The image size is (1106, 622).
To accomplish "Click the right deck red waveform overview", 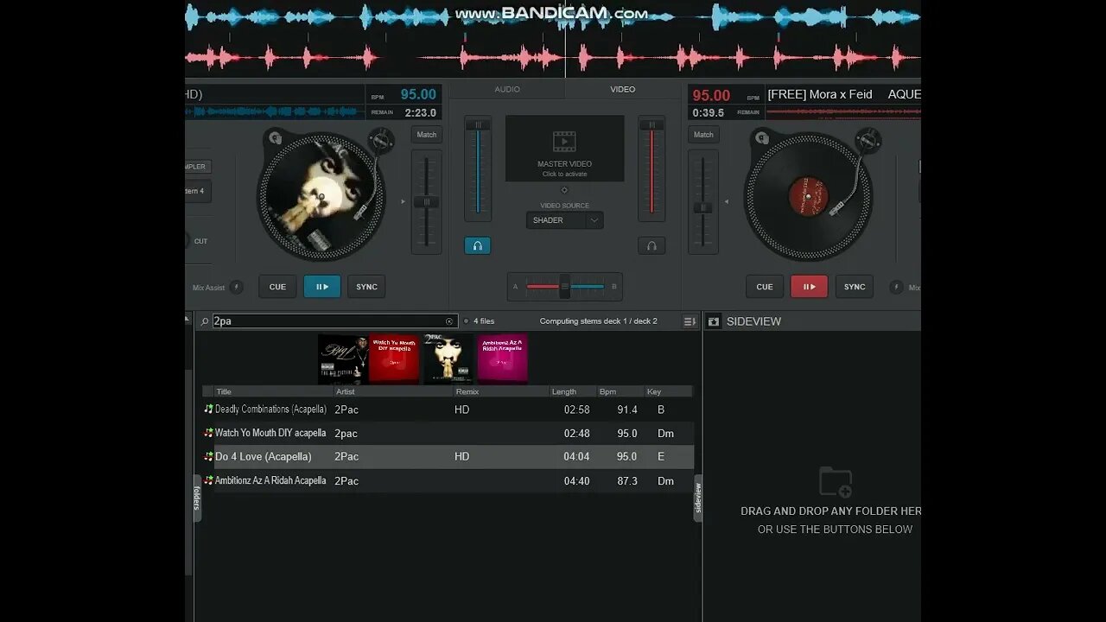I will click(843, 111).
